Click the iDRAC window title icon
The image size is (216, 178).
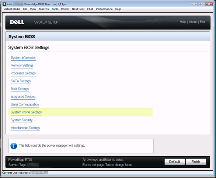[4, 4]
